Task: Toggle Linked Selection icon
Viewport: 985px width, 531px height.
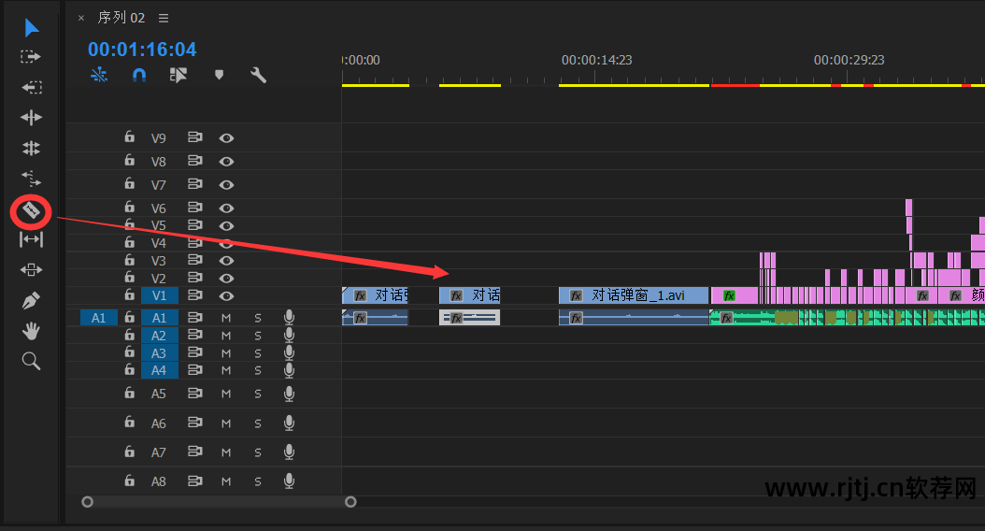Action: [x=178, y=76]
